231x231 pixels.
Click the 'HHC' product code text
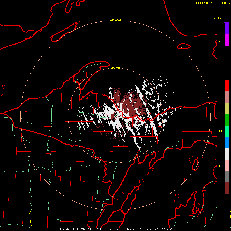[226, 15]
